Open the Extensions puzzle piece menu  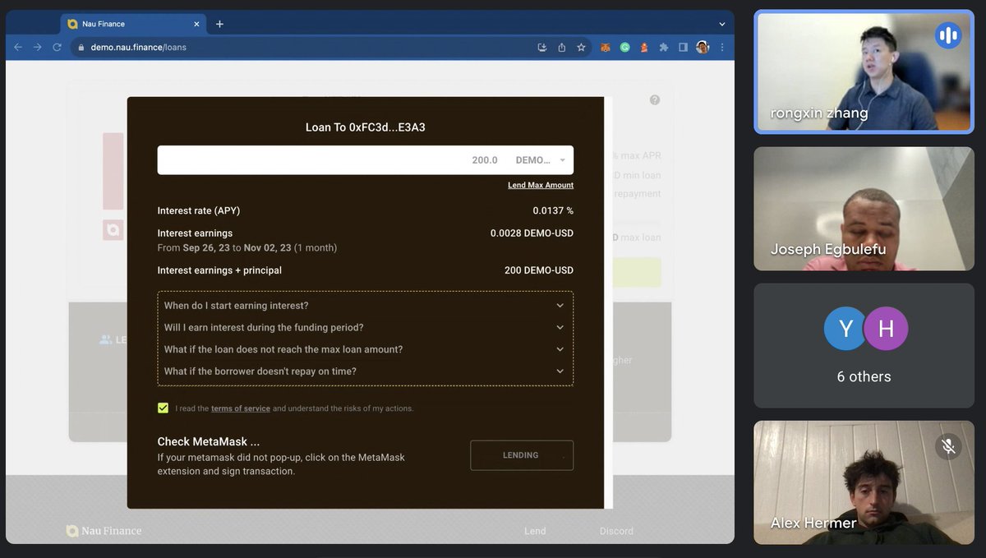(664, 48)
